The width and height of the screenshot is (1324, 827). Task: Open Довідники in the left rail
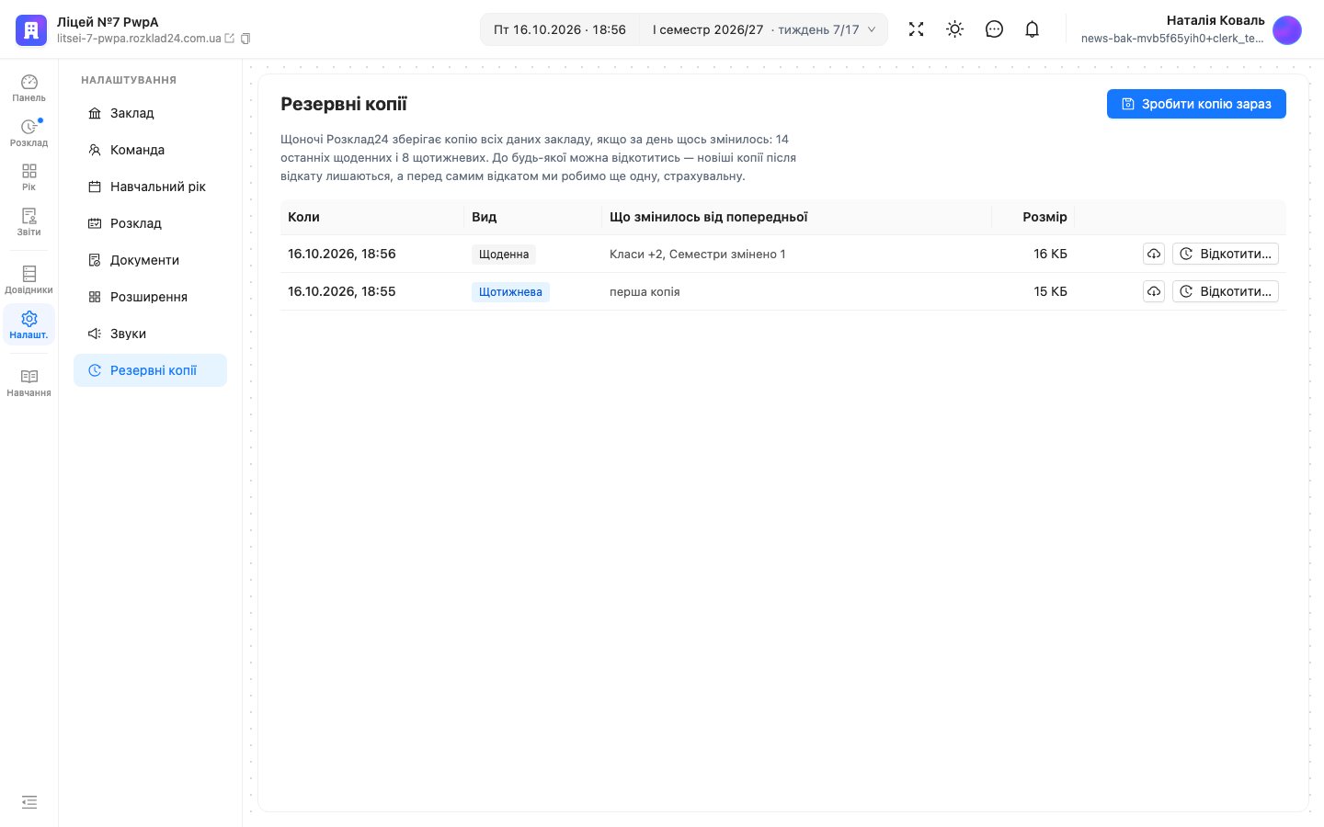[x=29, y=280]
